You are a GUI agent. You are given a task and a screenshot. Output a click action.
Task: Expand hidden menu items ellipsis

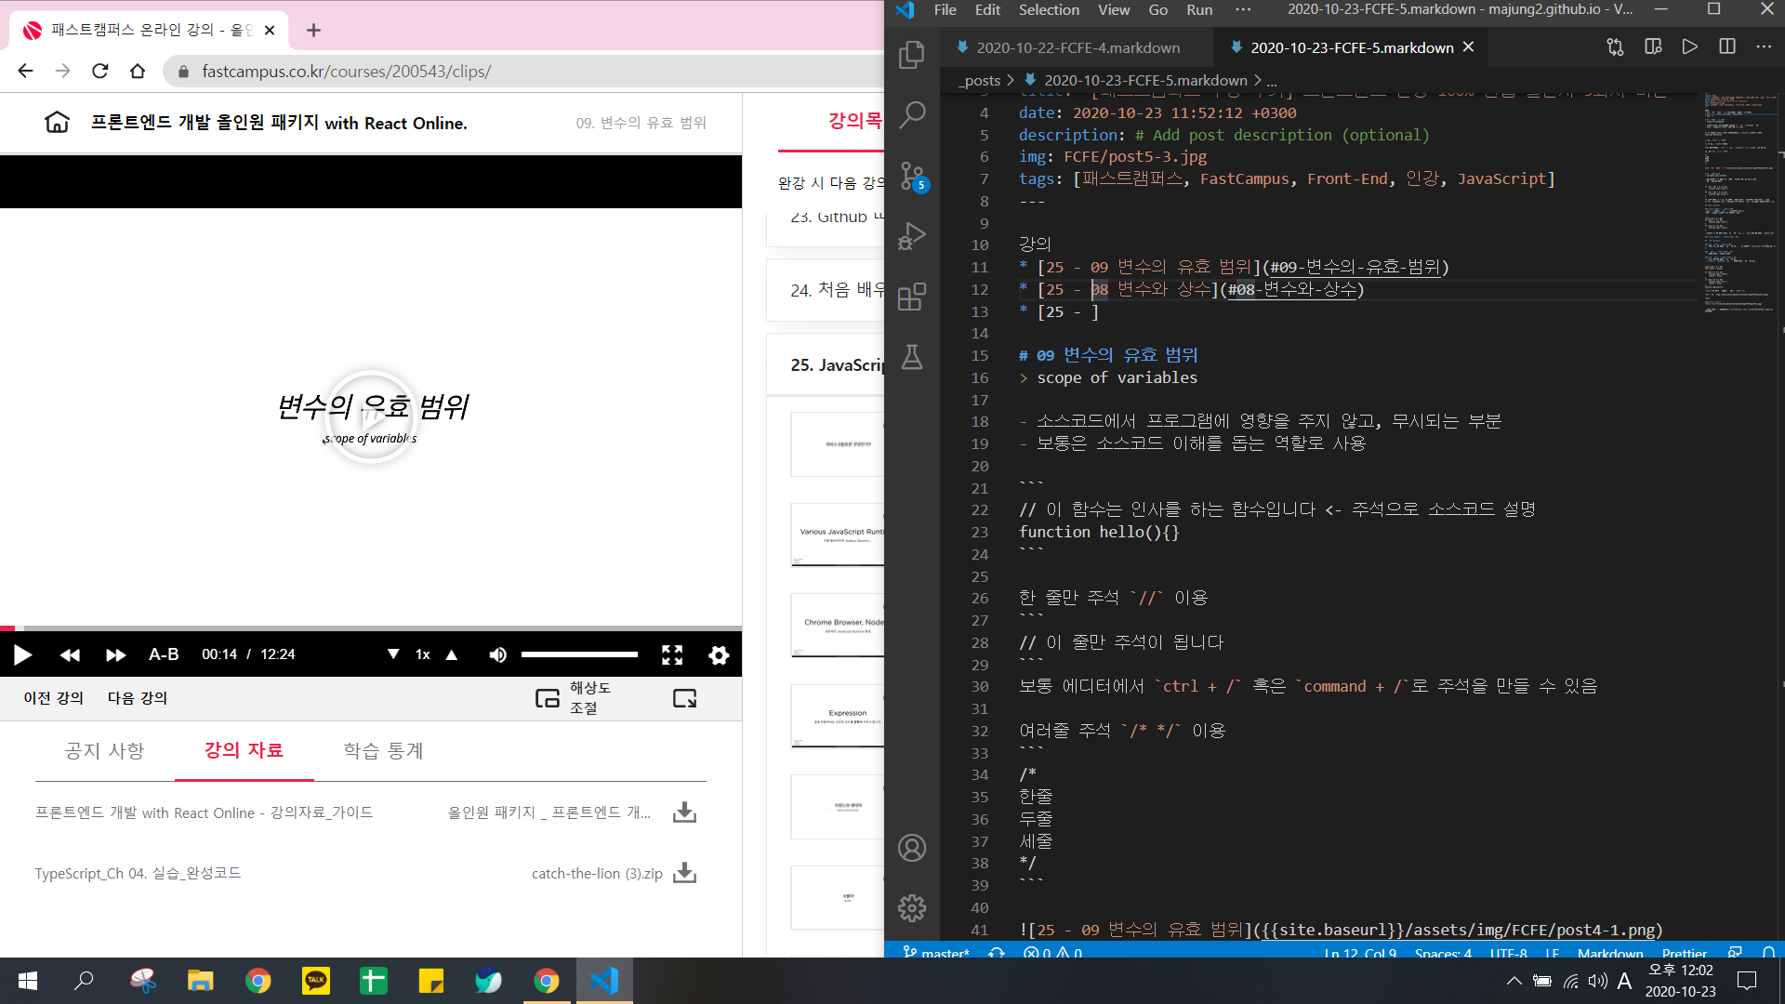coord(1243,9)
